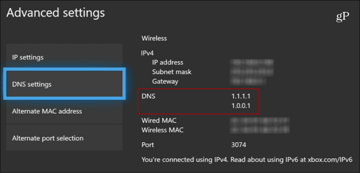Click the Wireless connection label
The height and width of the screenshot is (173, 360).
click(x=154, y=38)
